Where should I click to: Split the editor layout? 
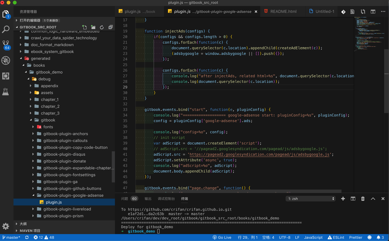[x=373, y=12]
